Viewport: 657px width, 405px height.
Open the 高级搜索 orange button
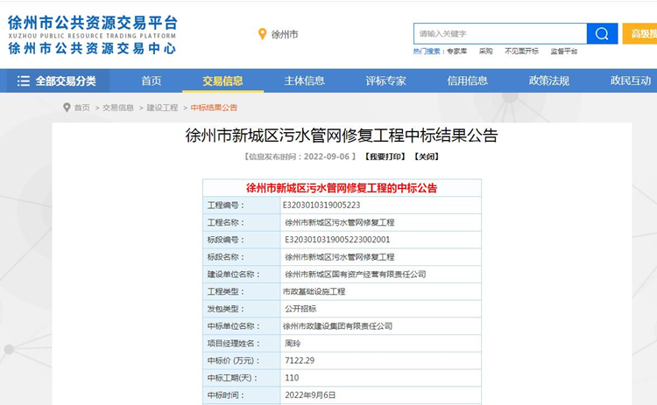click(x=639, y=33)
